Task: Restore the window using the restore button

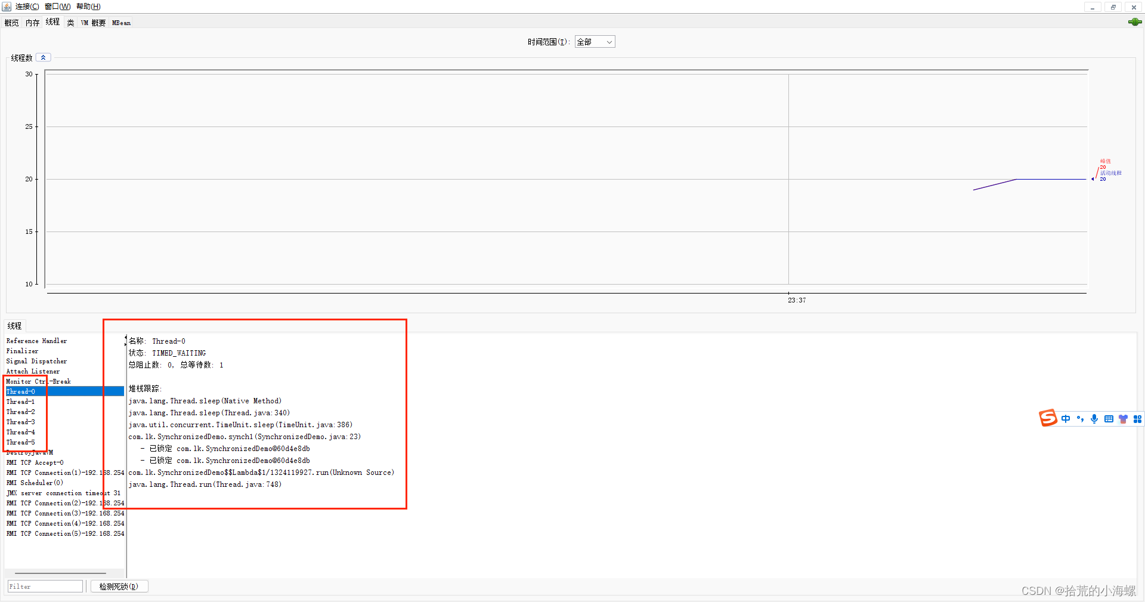Action: (1113, 7)
